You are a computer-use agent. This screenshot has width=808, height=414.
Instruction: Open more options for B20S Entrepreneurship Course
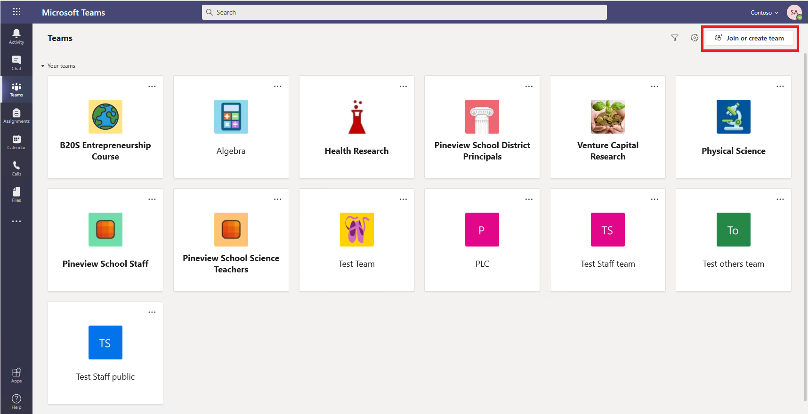pos(152,87)
